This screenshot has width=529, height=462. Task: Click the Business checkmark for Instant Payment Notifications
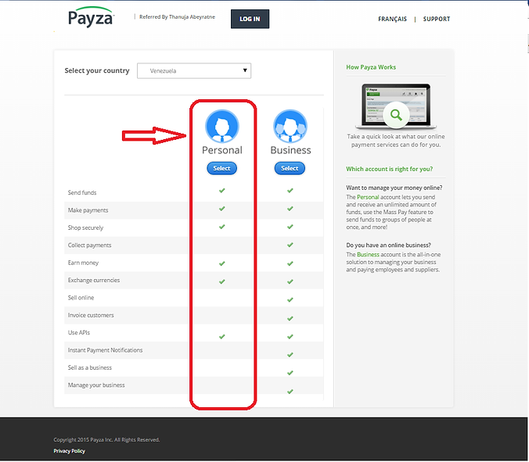[290, 355]
